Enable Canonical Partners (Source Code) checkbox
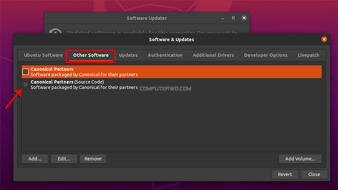The image size is (338, 190). 25,84
